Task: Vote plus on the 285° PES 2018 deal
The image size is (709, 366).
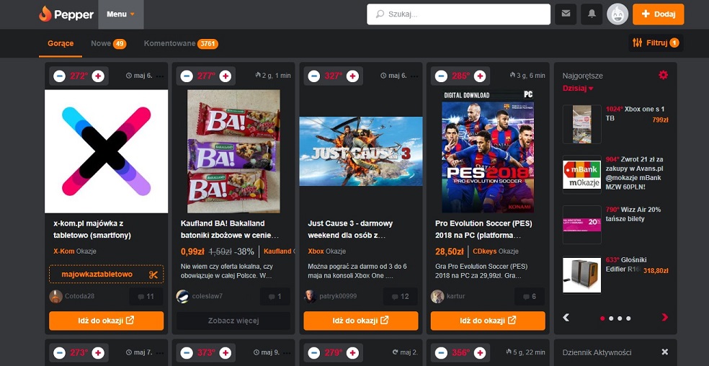Action: point(480,76)
